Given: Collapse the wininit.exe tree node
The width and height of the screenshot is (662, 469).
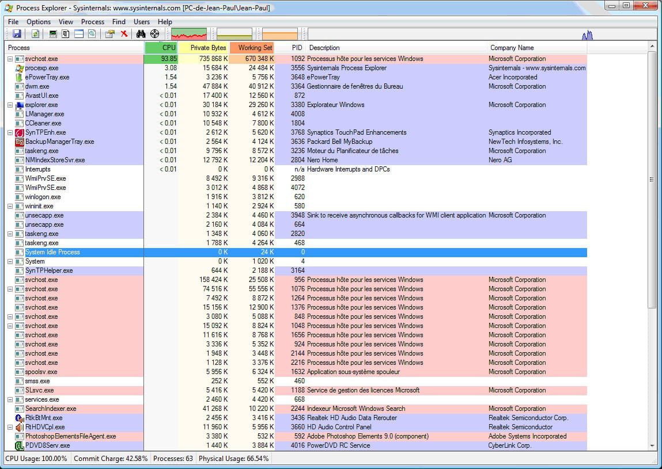Looking at the screenshot, I should (10, 206).
